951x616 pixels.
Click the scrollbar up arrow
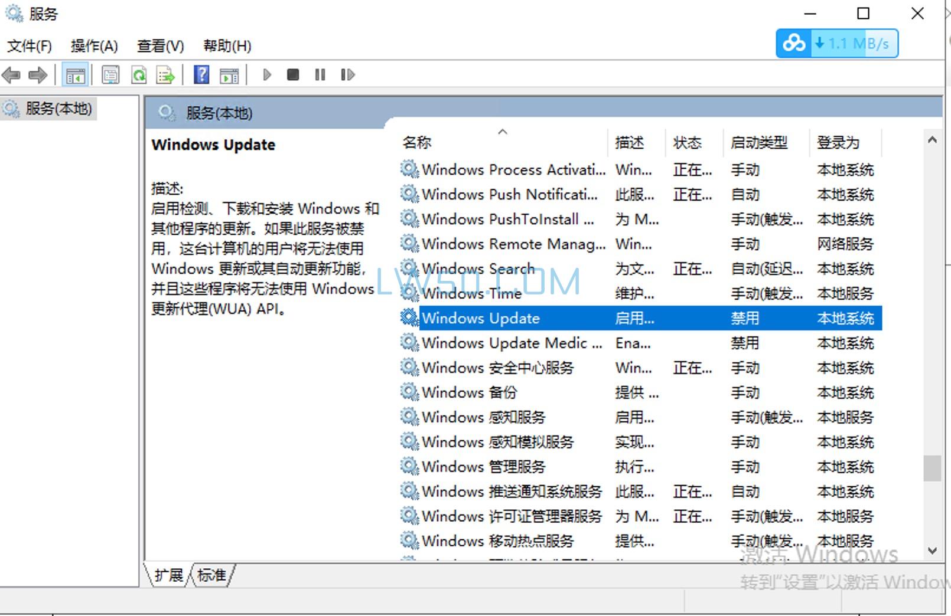pos(932,140)
